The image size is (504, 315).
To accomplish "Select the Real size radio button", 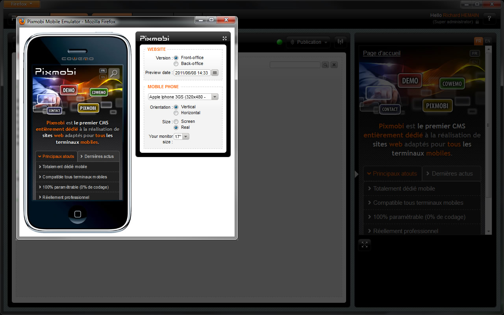I will coord(176,128).
